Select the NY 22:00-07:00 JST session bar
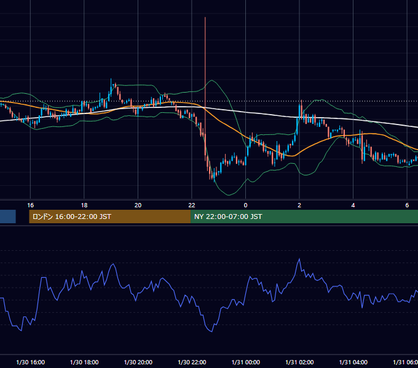This screenshot has width=418, height=368. tap(304, 217)
